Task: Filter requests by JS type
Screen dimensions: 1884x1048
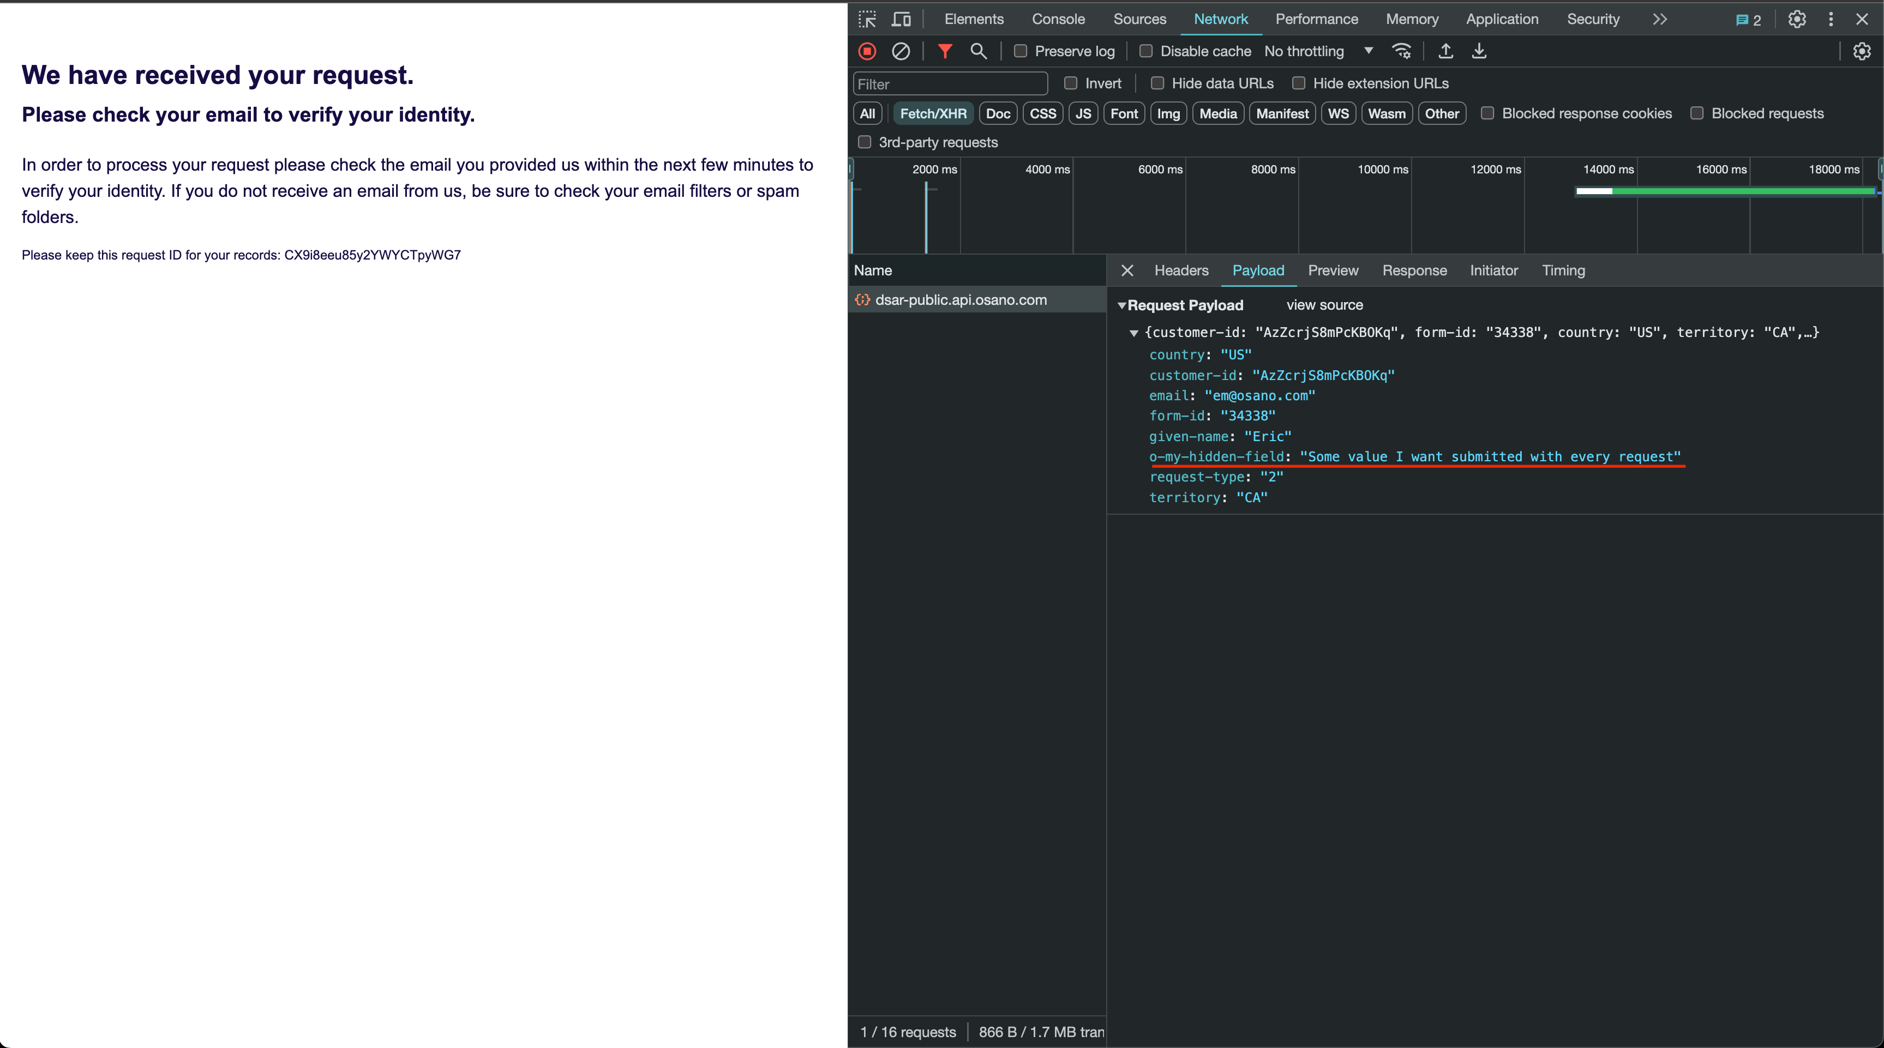Action: coord(1083,113)
